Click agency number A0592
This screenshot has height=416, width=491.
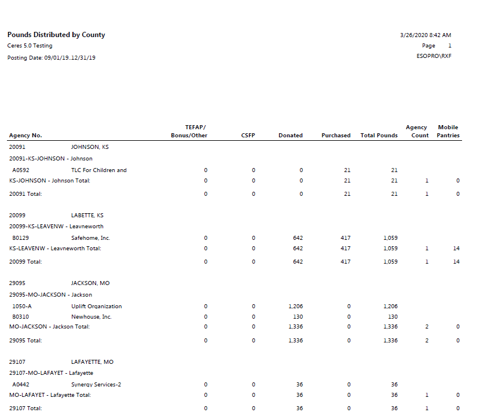point(21,170)
